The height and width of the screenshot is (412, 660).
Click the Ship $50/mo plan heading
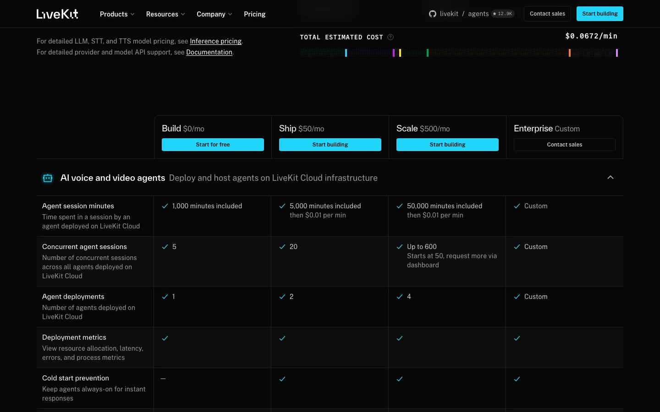302,129
